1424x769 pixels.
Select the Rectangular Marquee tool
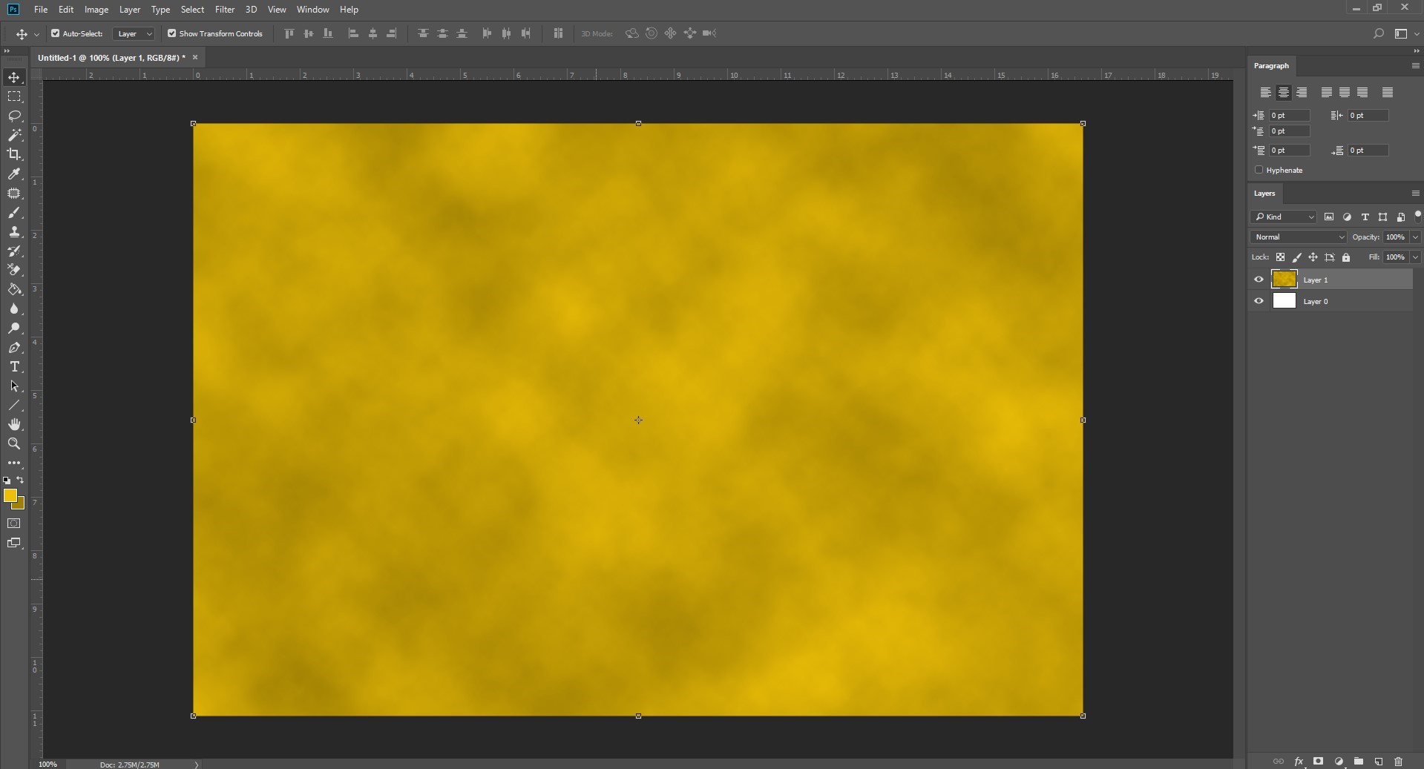(x=14, y=96)
